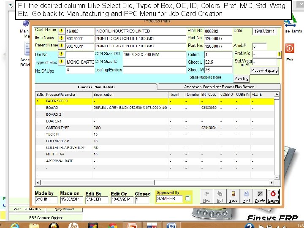The height and width of the screenshot is (228, 304).
Task: Click the Sheet W input field
Action: coord(218,70)
